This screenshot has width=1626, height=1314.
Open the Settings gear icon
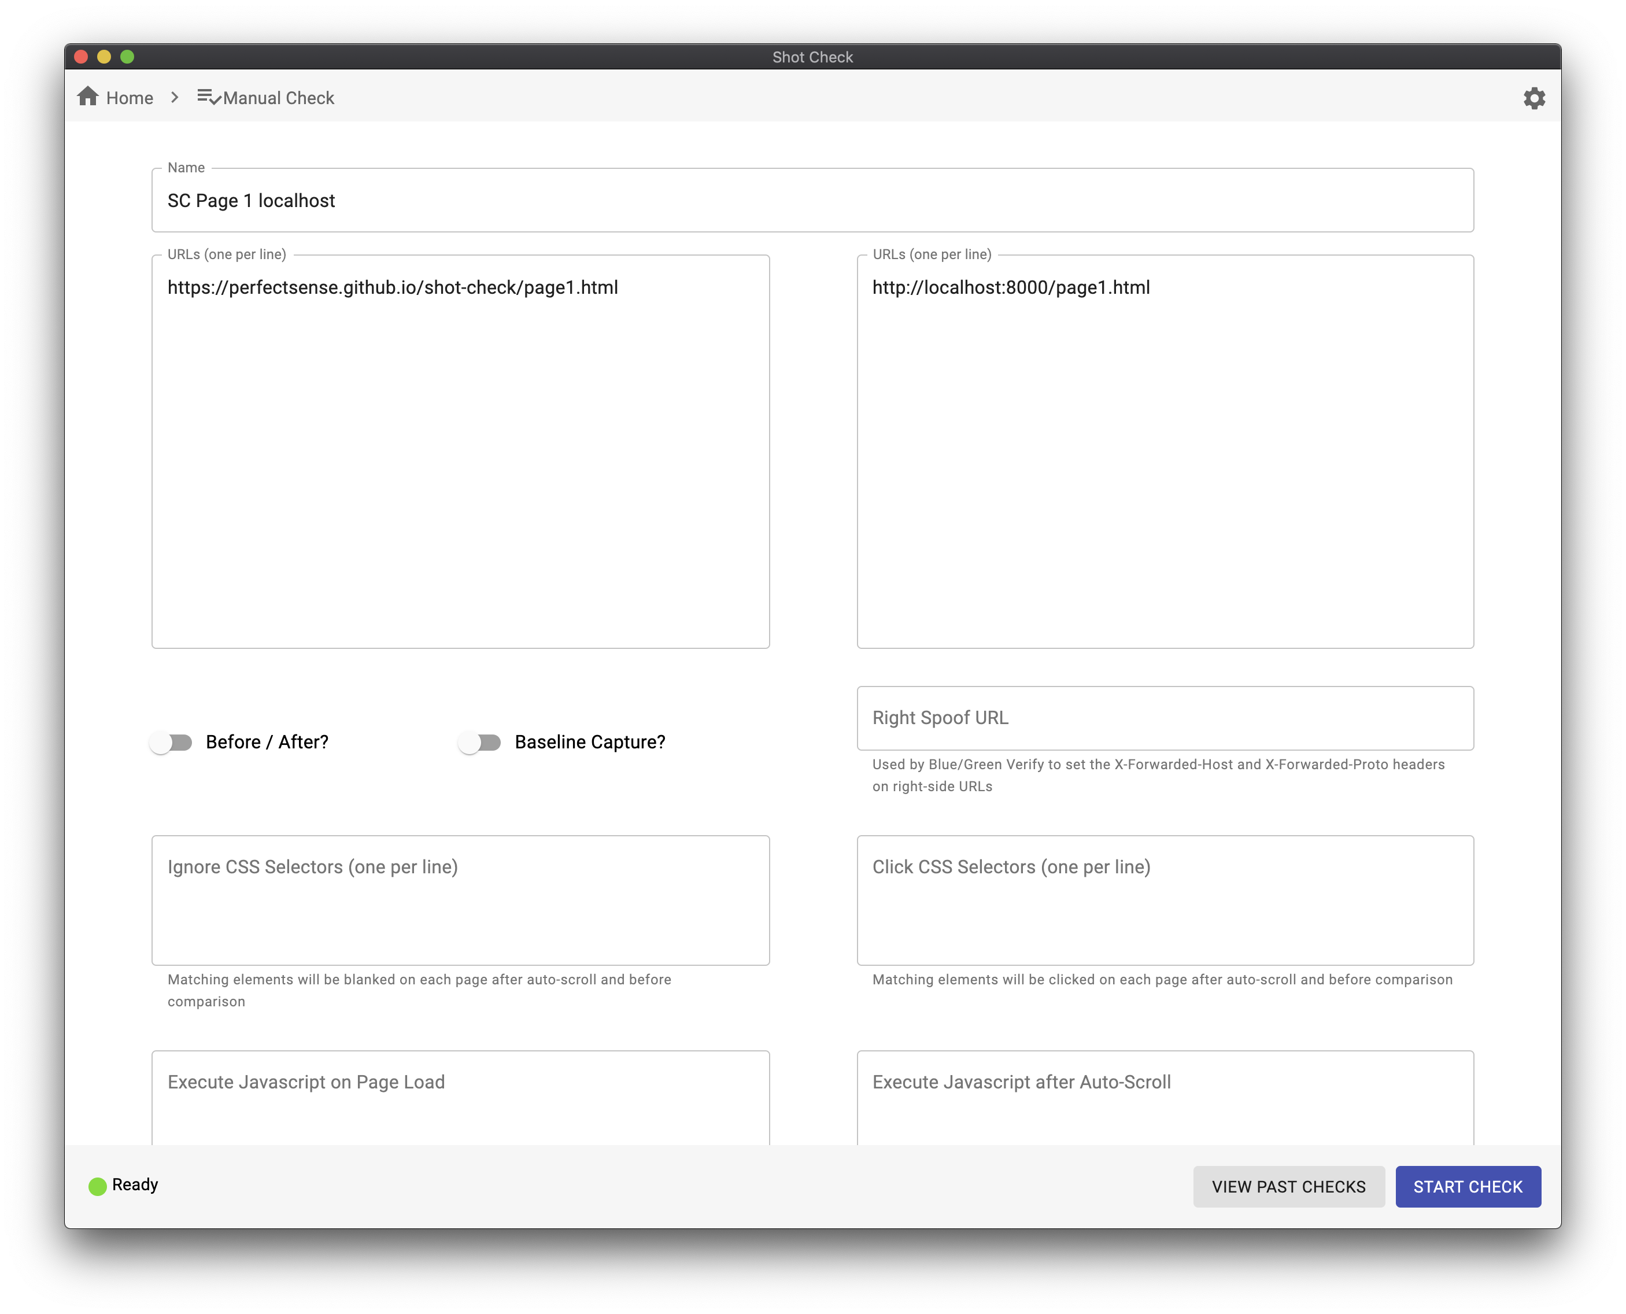tap(1533, 97)
